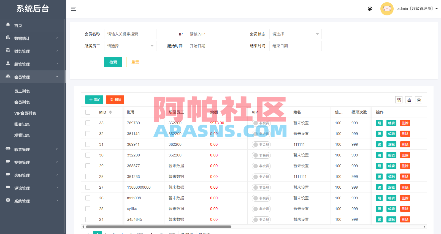Click the 检索 search button

(x=113, y=62)
